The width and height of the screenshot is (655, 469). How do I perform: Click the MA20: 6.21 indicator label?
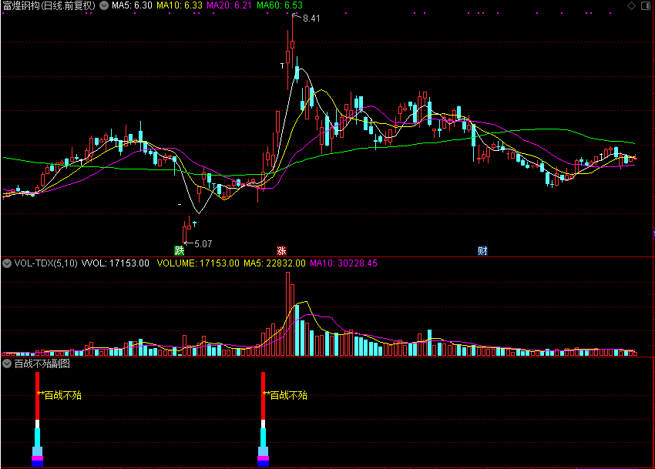pos(230,5)
